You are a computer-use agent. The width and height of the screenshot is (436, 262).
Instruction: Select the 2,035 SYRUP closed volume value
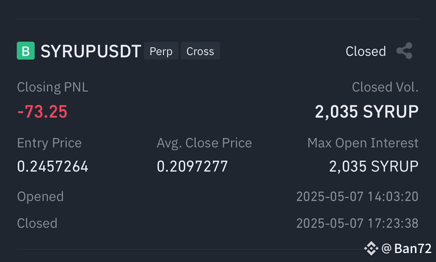pyautogui.click(x=367, y=111)
